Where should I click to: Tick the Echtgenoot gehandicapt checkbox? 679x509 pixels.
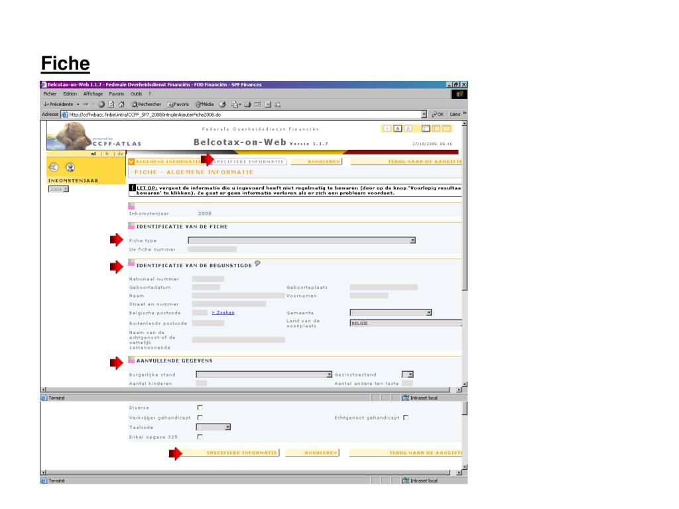(x=406, y=418)
